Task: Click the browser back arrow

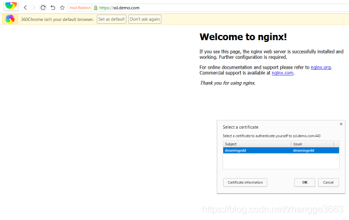Action: click(x=26, y=8)
